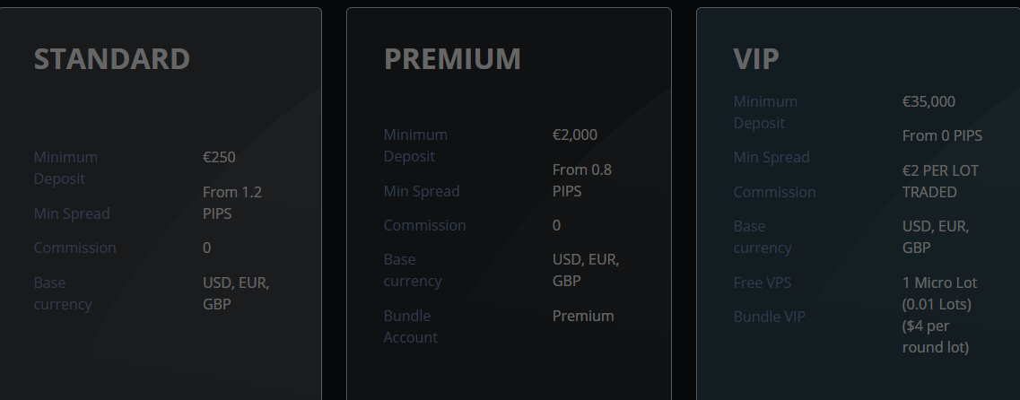Screen dimensions: 1020x400
Task: Click the €250 minimum deposit value
Action: pos(219,157)
